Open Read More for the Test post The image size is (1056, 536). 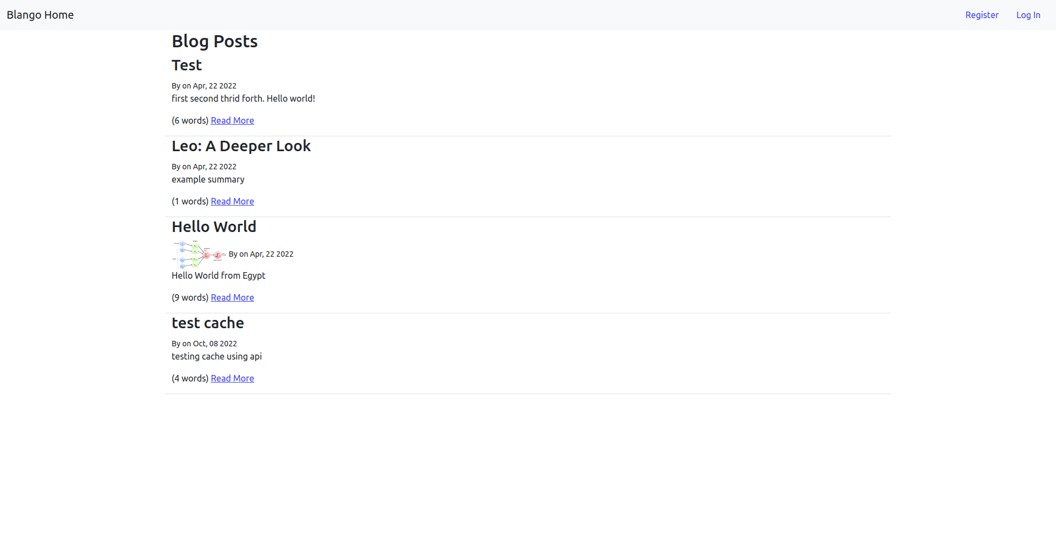tap(232, 120)
